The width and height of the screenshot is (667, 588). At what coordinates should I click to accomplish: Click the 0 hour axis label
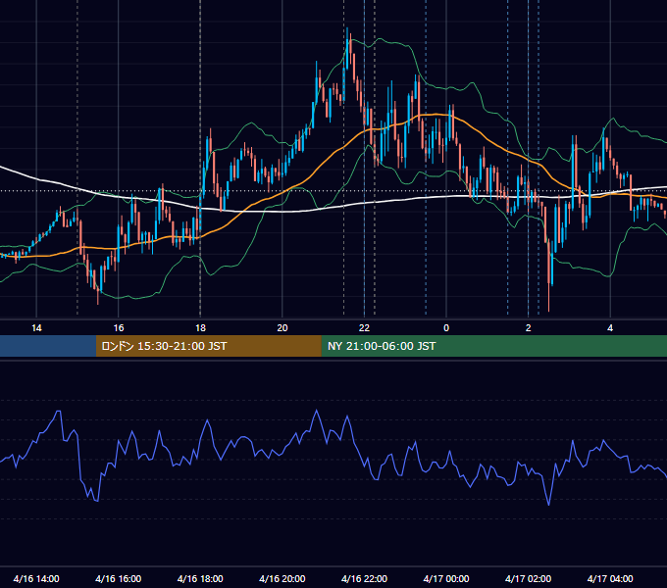click(446, 328)
